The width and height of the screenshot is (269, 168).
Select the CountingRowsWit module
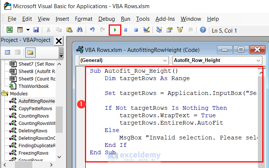[x=37, y=123]
